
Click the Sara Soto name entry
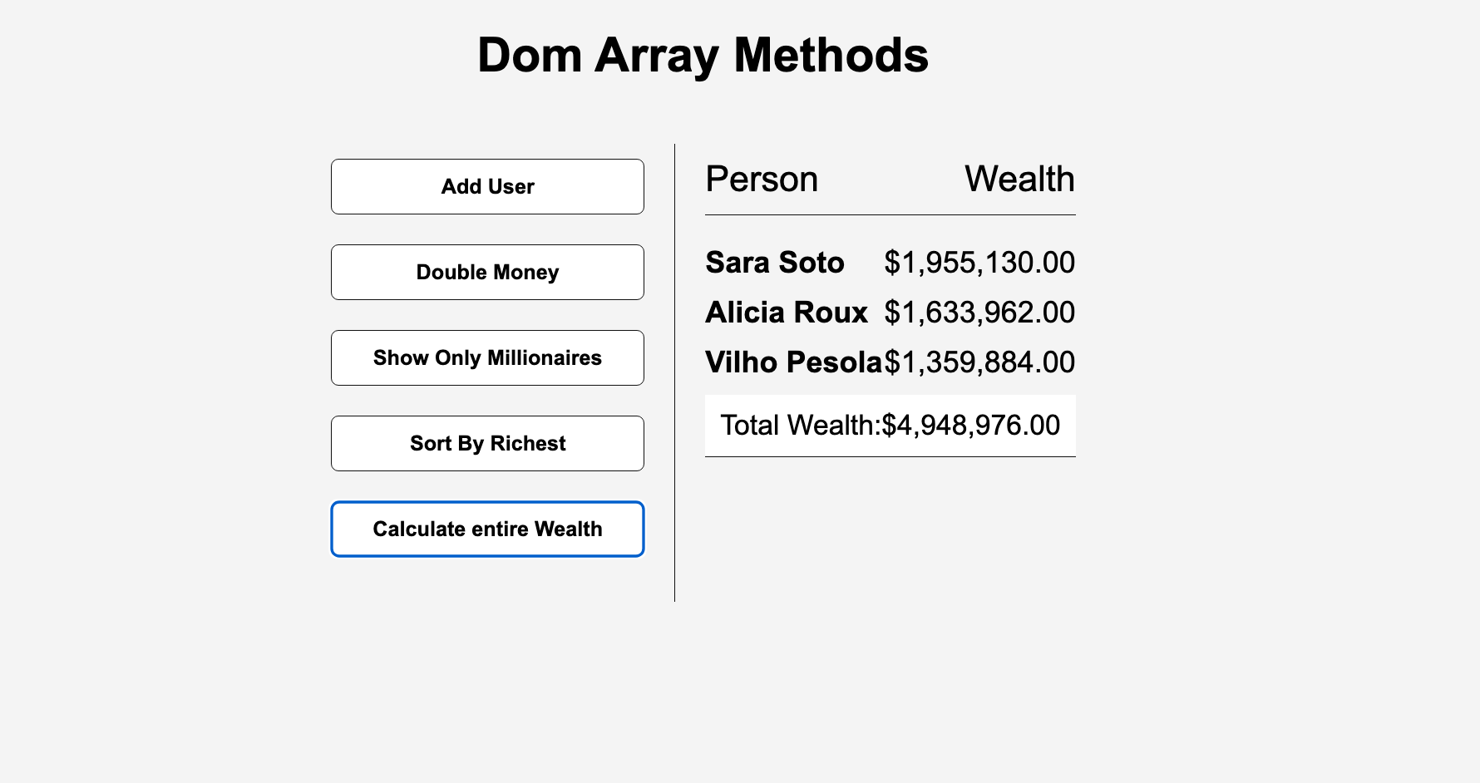click(x=775, y=262)
